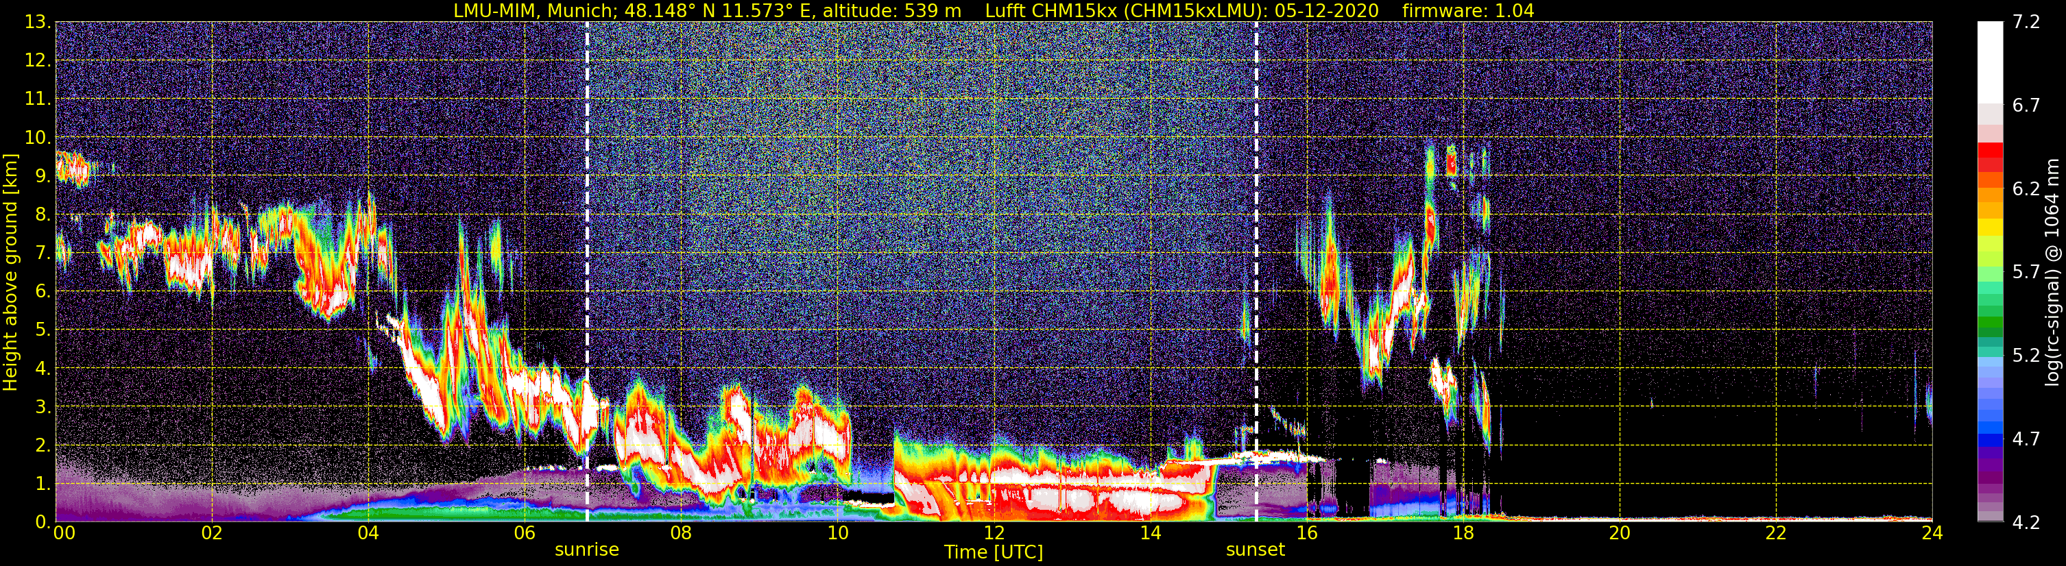2066x566 pixels.
Task: Click the colorbar value '5.7'
Action: pyautogui.click(x=2026, y=273)
